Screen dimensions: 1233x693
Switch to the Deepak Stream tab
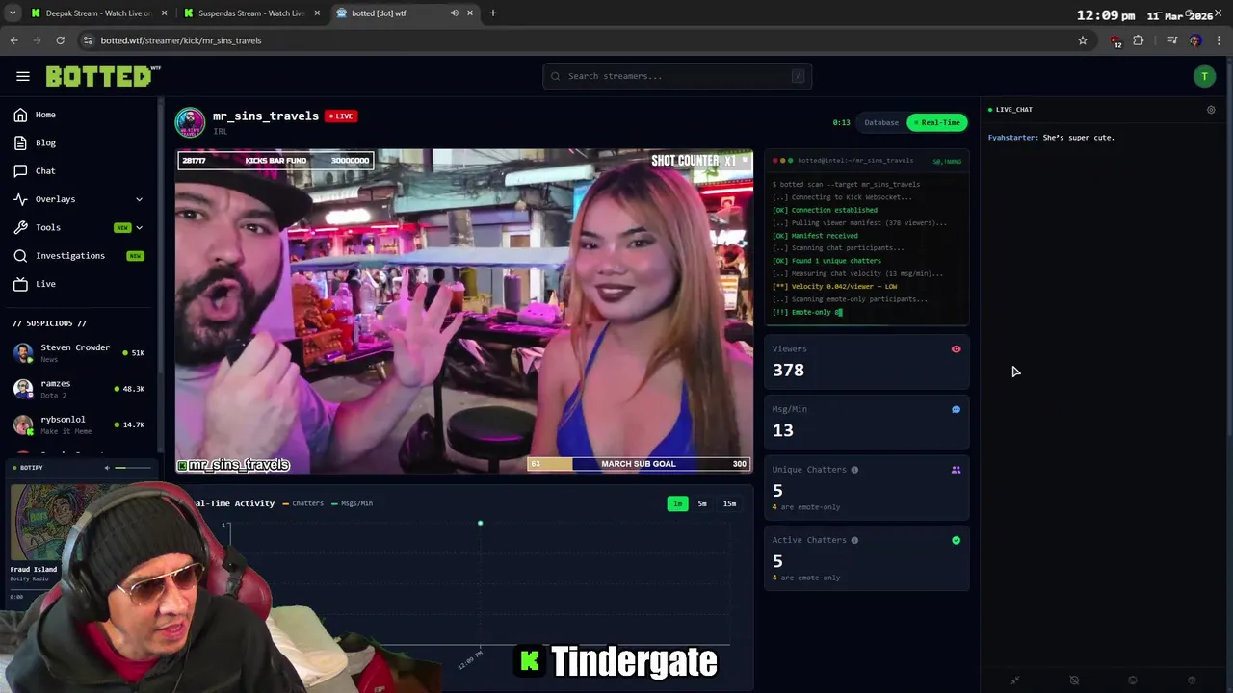98,13
